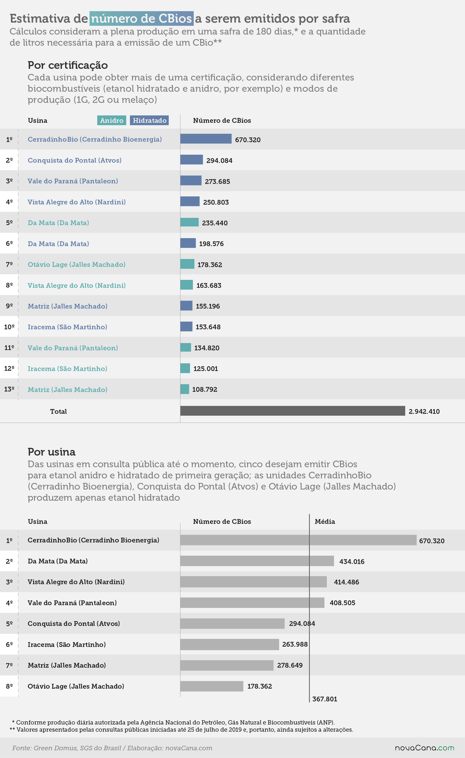Click 'Matriz (Jalles Machado)' in the 108.792 row

point(68,389)
